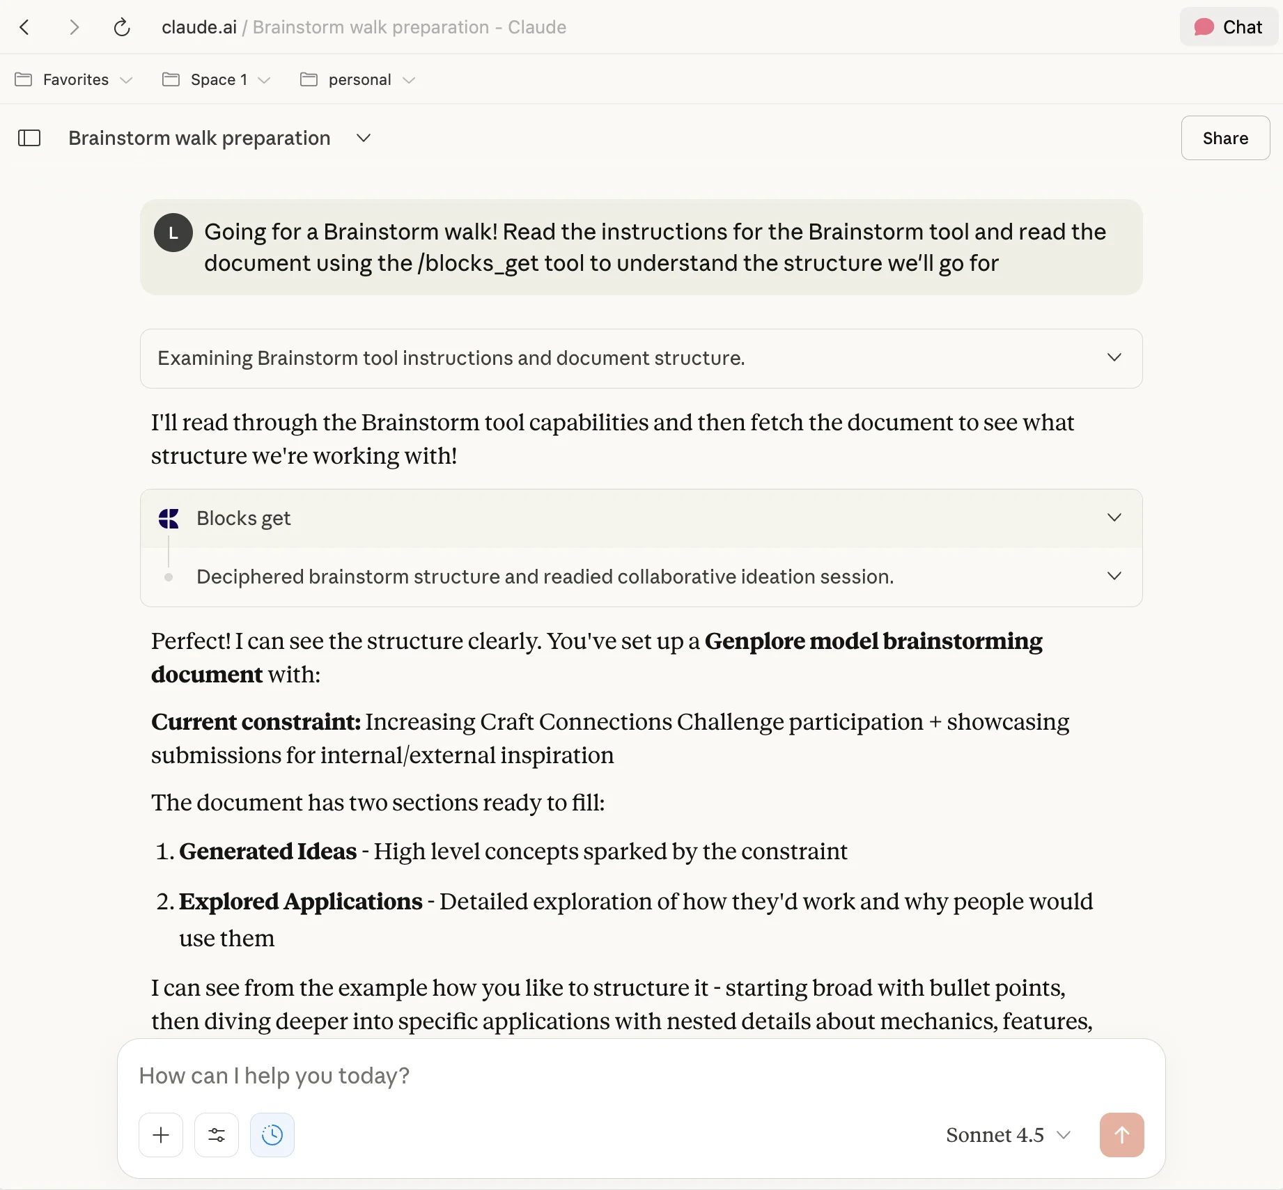Click the plus attachment icon
Screen dimensions: 1283x1190
161,1135
